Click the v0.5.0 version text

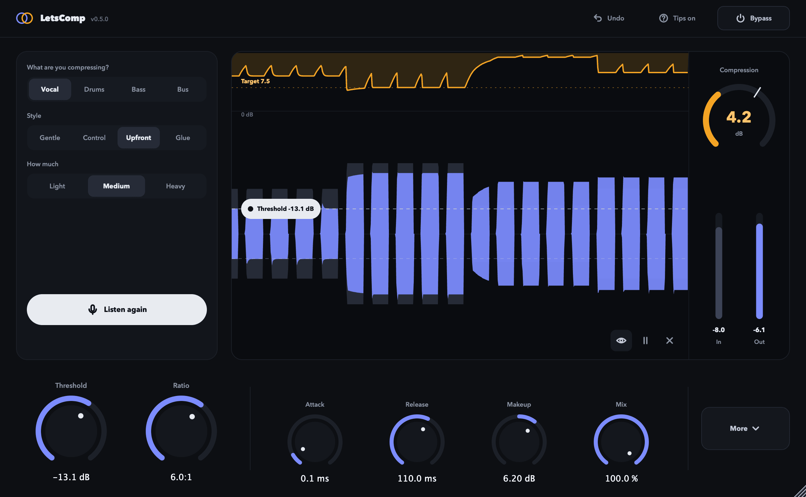click(x=99, y=19)
